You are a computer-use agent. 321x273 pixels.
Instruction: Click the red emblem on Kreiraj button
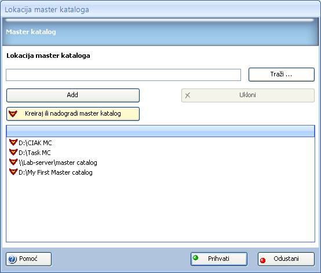(13, 113)
